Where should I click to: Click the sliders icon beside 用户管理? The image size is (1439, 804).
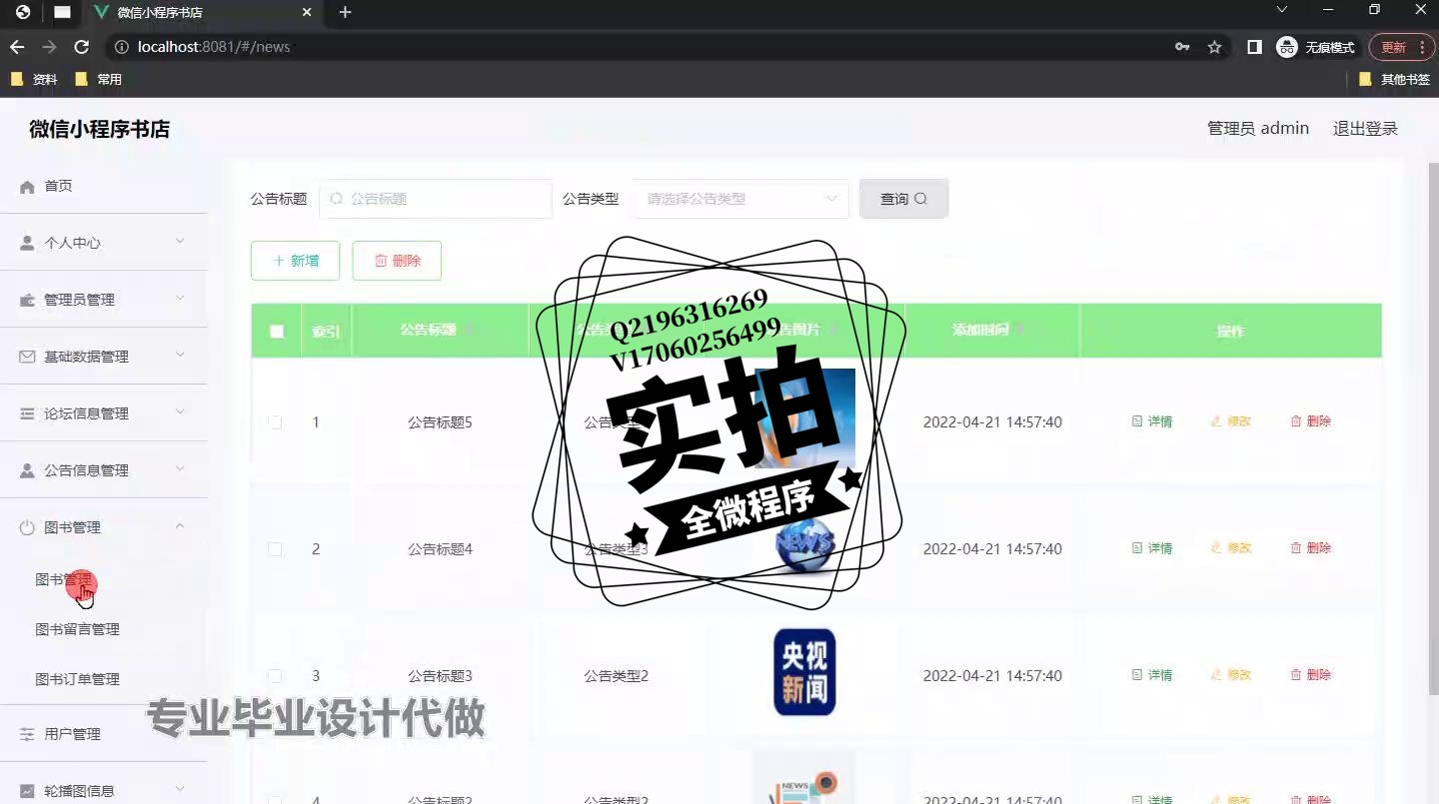[x=27, y=734]
